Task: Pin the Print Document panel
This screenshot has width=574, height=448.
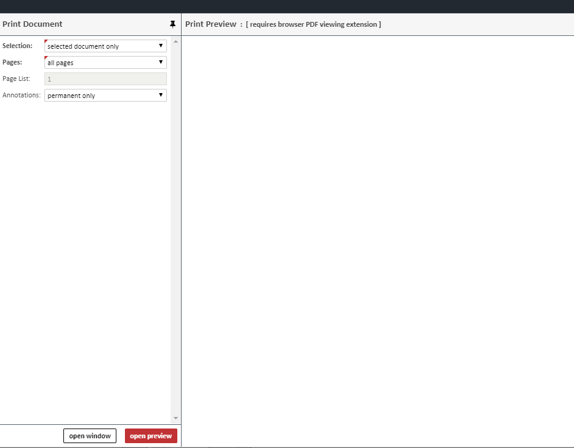Action: coord(172,24)
